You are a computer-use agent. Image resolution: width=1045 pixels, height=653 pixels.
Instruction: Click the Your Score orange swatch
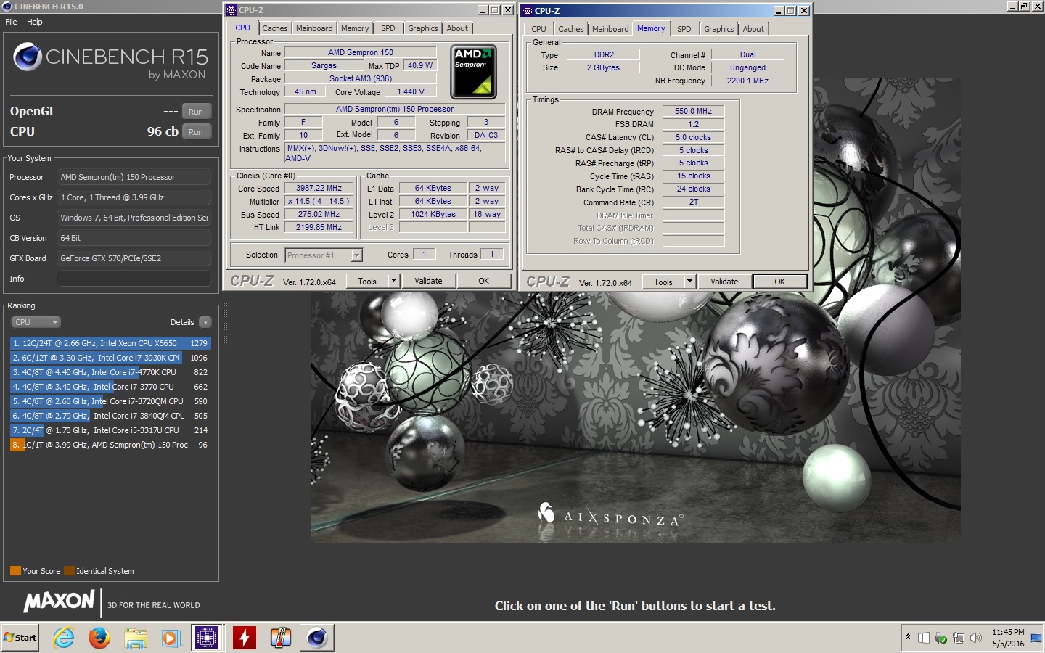click(15, 571)
